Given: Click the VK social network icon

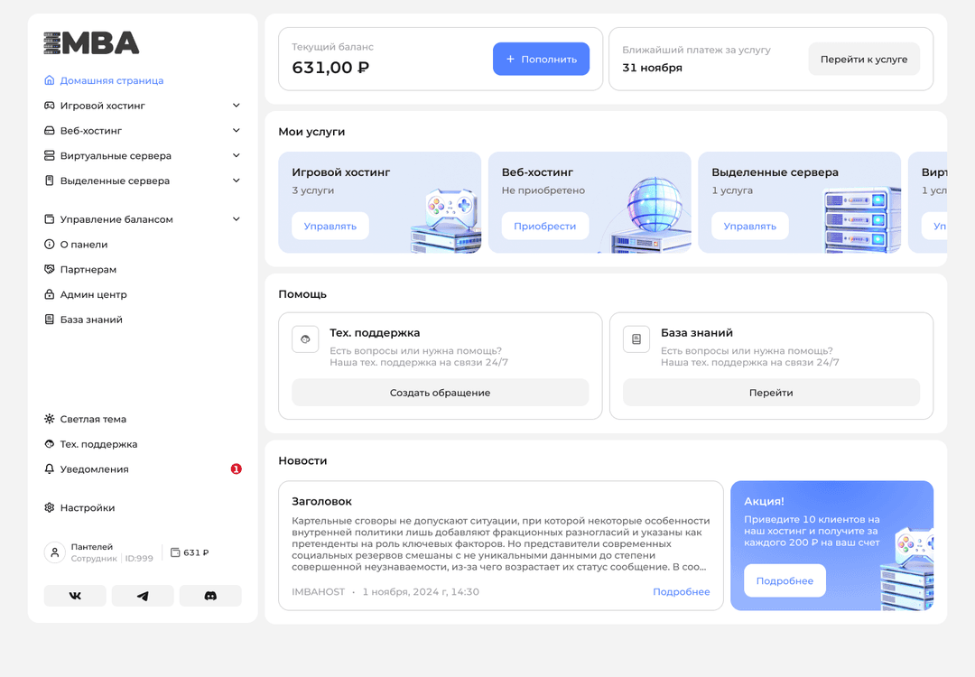Looking at the screenshot, I should pyautogui.click(x=75, y=596).
